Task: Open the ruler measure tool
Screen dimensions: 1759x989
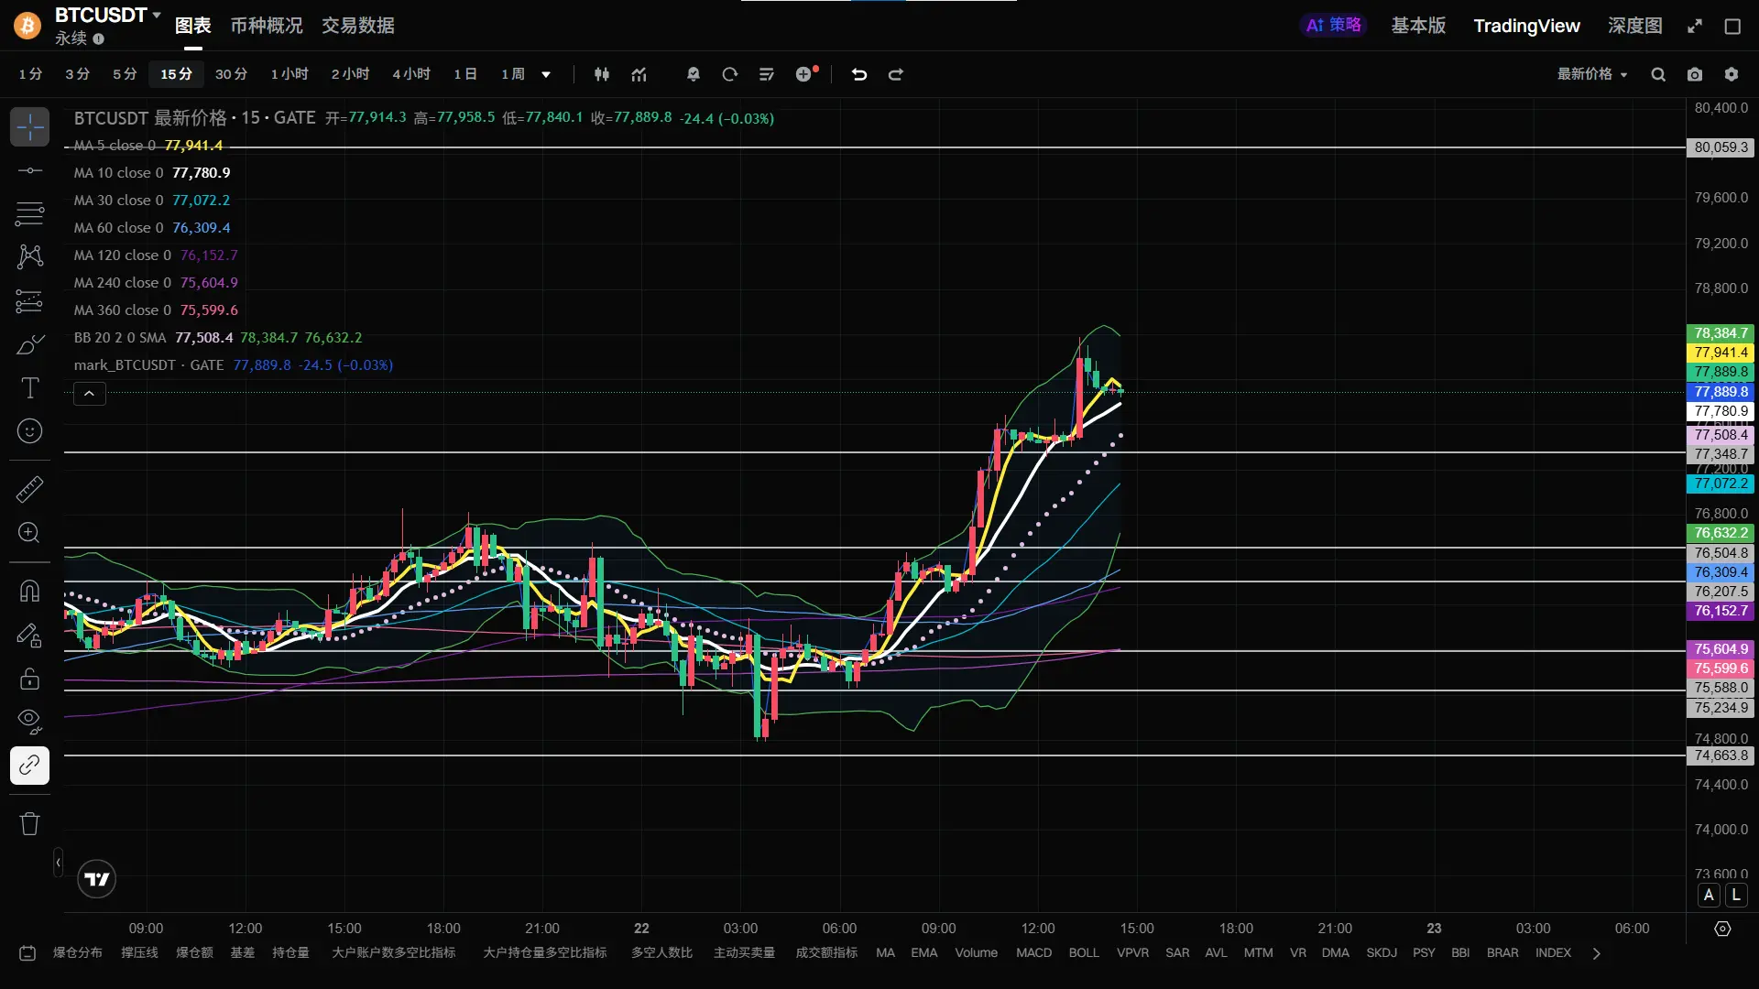Action: coord(29,489)
